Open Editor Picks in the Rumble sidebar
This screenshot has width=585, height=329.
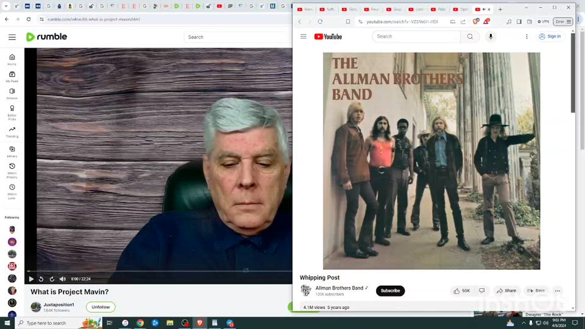coord(12,111)
